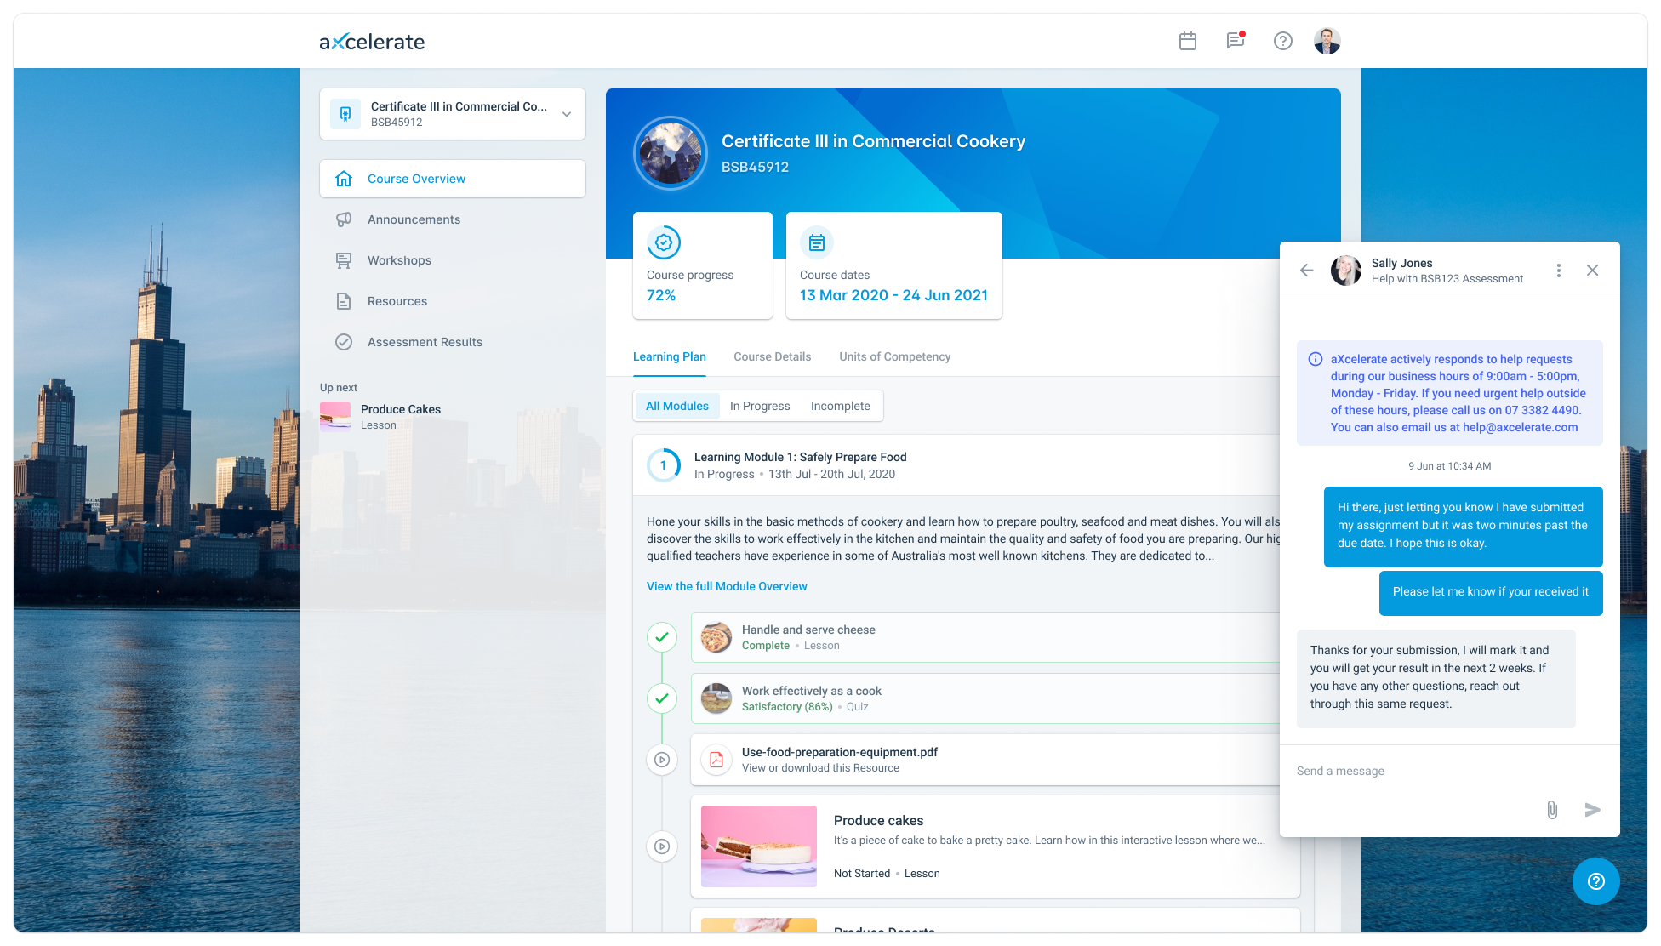The image size is (1661, 946).
Task: Open Use-food-preparation-equipment.pdf resource
Action: coord(985,760)
